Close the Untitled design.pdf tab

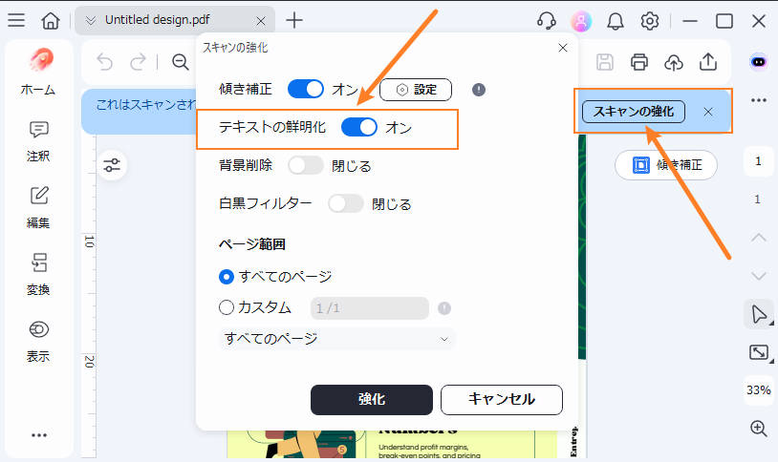point(261,21)
